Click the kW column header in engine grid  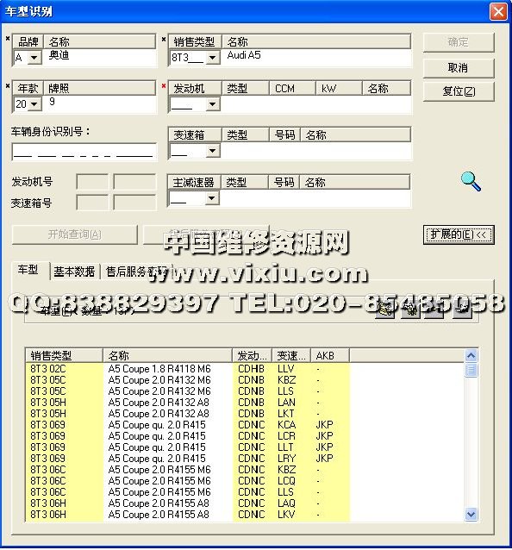[339, 89]
